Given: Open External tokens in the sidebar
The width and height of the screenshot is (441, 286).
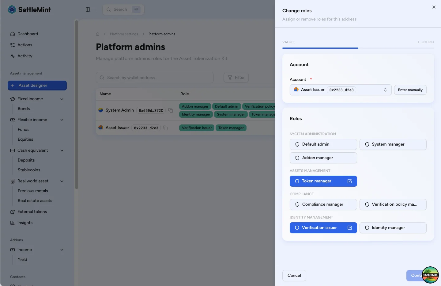Looking at the screenshot, I should pyautogui.click(x=32, y=212).
